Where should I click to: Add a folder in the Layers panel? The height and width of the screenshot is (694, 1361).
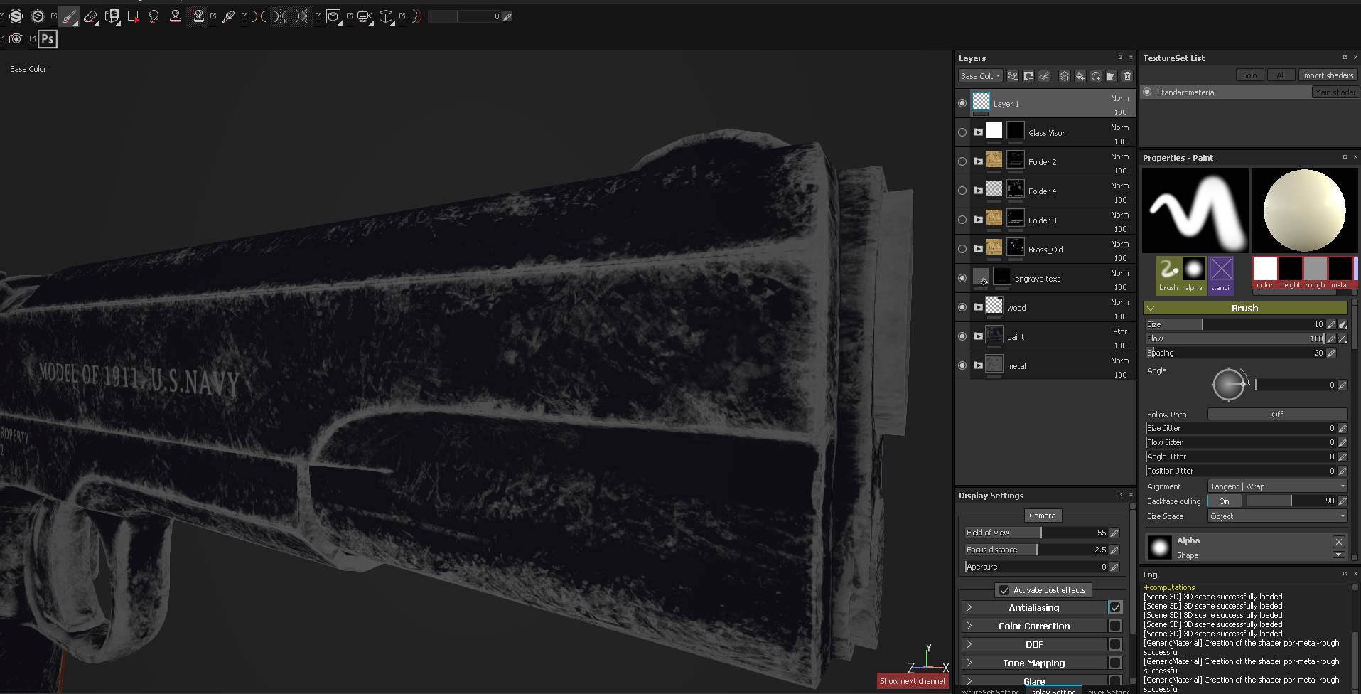click(x=1112, y=76)
